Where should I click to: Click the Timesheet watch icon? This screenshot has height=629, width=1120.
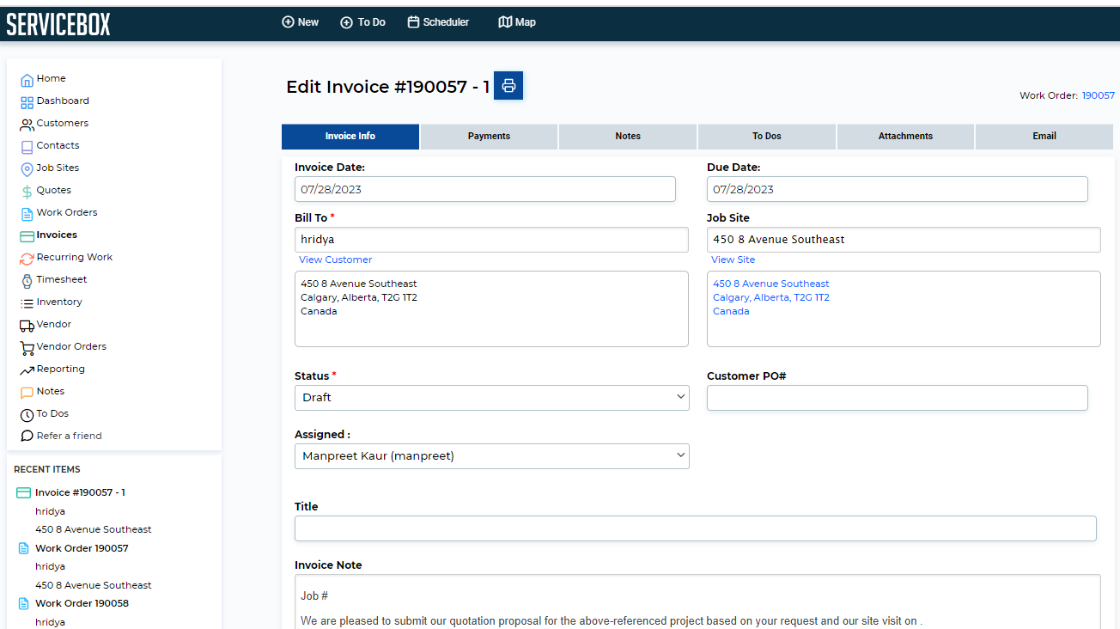[x=27, y=281]
